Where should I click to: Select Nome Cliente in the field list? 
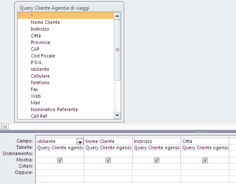(45, 22)
